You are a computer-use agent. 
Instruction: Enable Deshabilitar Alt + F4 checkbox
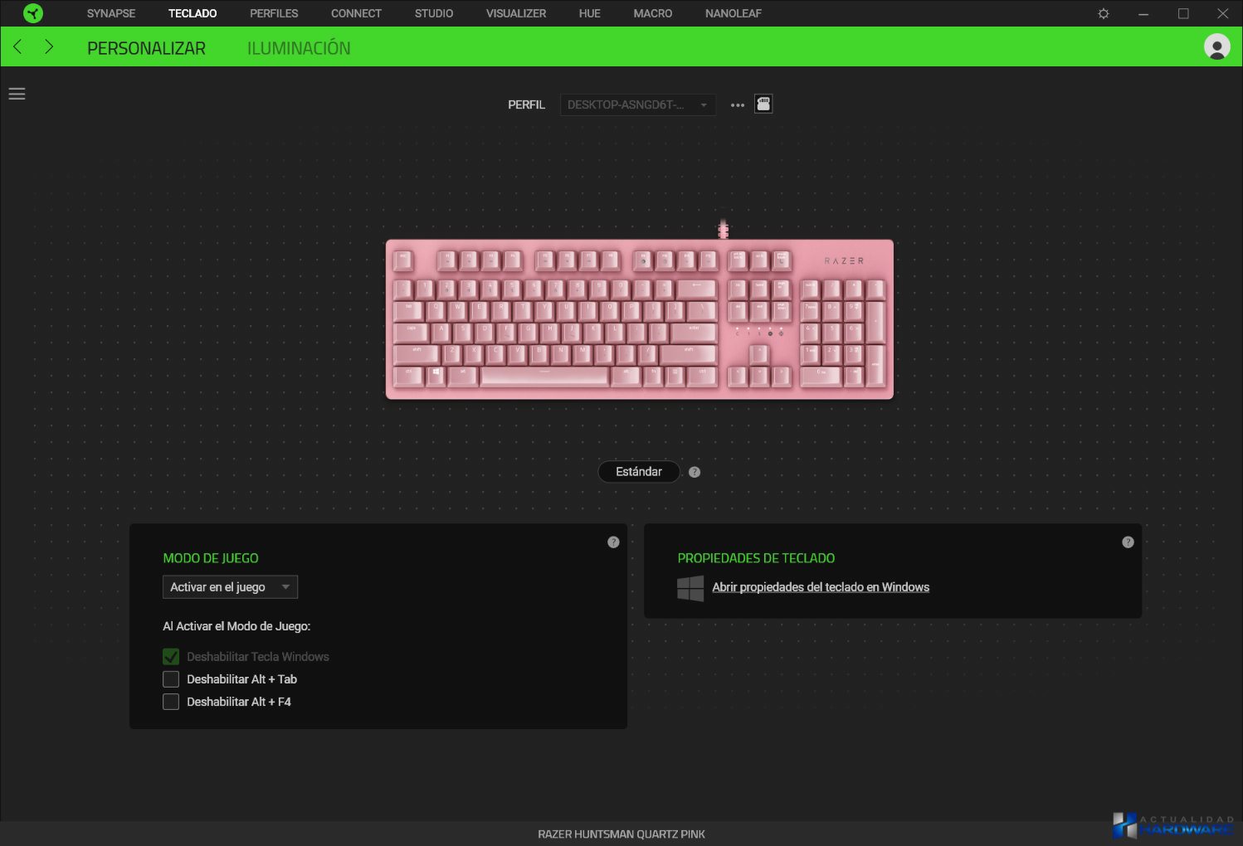[171, 702]
